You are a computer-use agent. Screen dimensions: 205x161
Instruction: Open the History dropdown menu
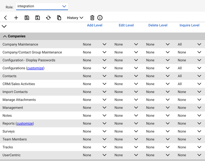point(75,18)
